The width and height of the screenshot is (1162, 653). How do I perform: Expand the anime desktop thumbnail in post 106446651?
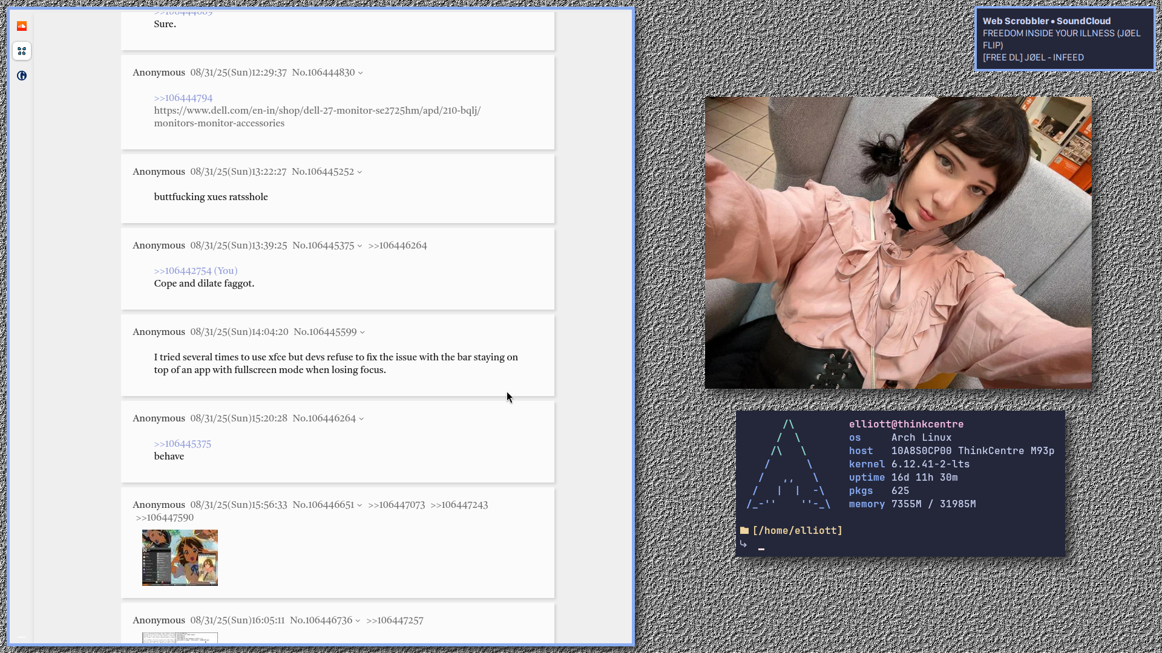(180, 557)
